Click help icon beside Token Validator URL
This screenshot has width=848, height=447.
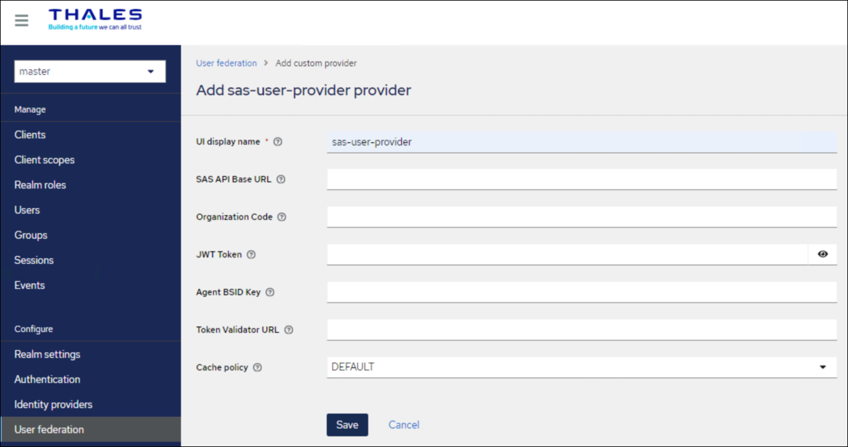pos(289,330)
